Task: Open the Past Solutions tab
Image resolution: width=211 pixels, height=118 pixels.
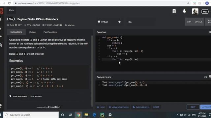Action: 50,32
